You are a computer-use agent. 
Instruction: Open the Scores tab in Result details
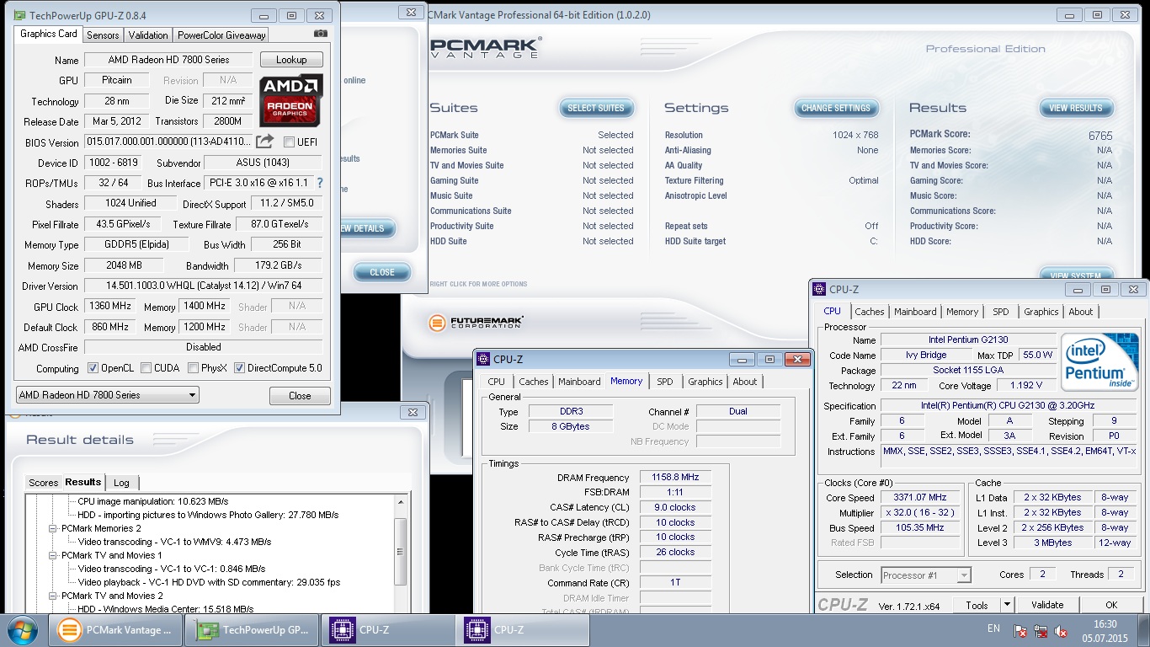(43, 483)
